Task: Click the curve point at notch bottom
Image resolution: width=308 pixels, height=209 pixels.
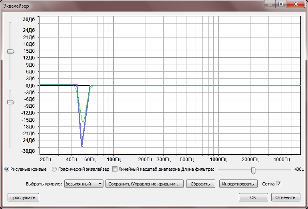Action: tap(82, 146)
